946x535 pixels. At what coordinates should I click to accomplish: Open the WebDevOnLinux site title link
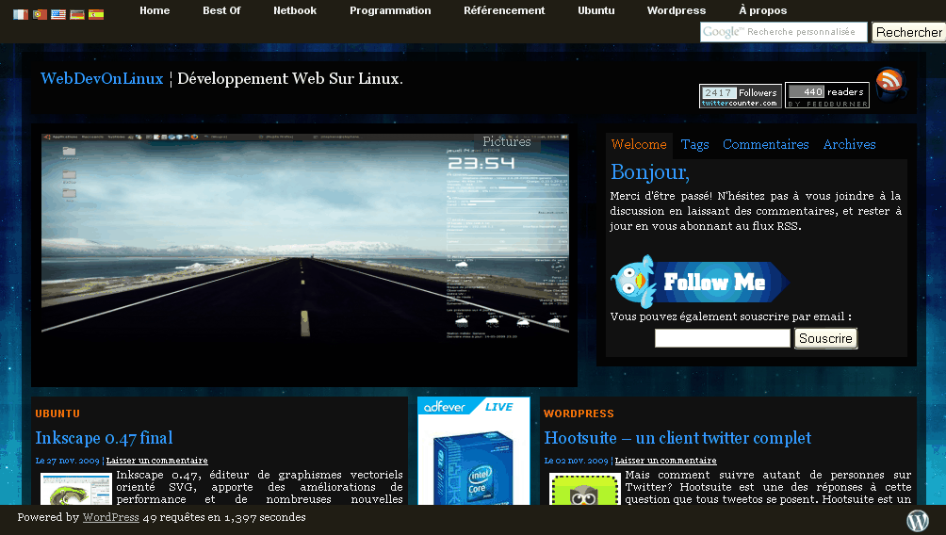(102, 79)
